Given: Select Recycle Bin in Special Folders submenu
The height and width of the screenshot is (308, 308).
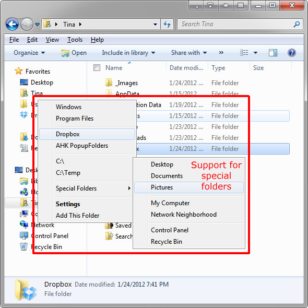Looking at the screenshot, I should (189, 242).
